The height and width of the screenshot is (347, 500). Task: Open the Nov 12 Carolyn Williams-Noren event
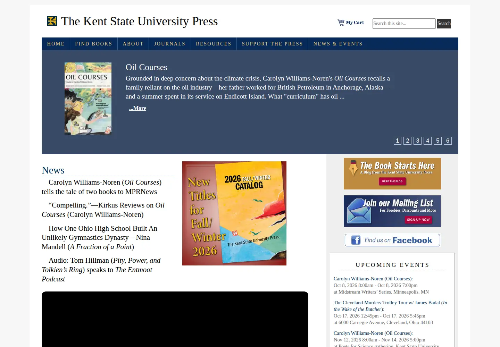point(373,333)
